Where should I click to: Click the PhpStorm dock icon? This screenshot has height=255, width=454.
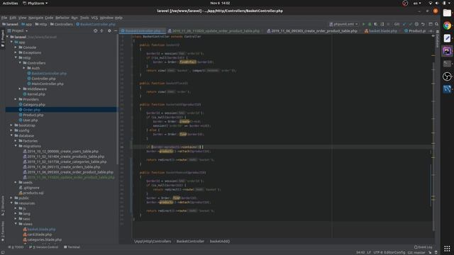(x=447, y=51)
